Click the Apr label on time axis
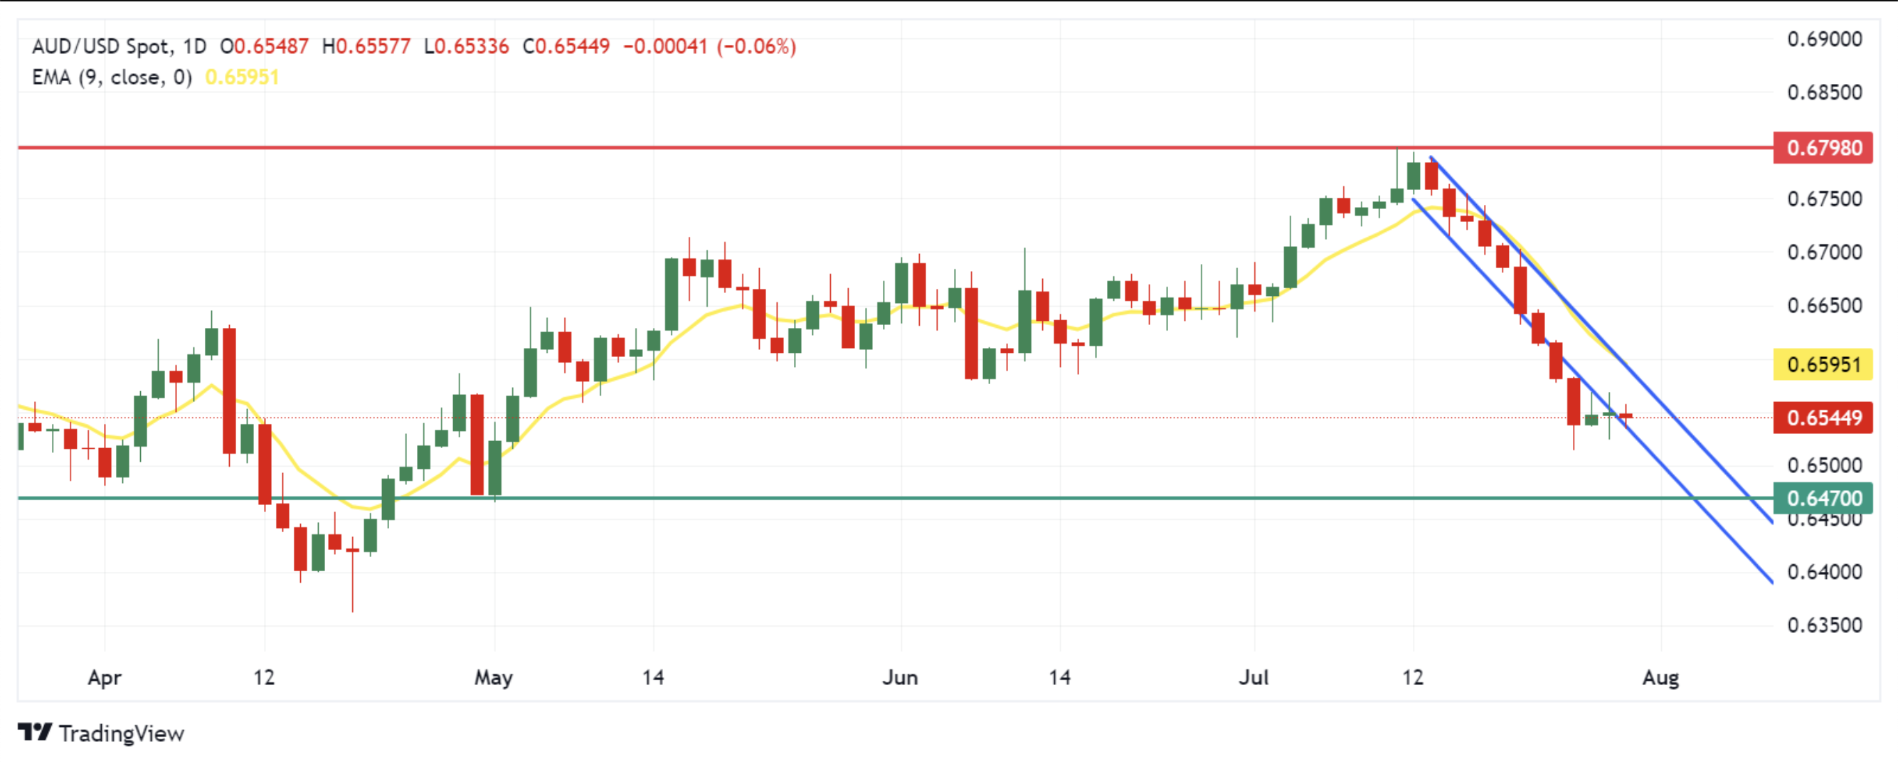This screenshot has height=764, width=1898. (x=105, y=677)
